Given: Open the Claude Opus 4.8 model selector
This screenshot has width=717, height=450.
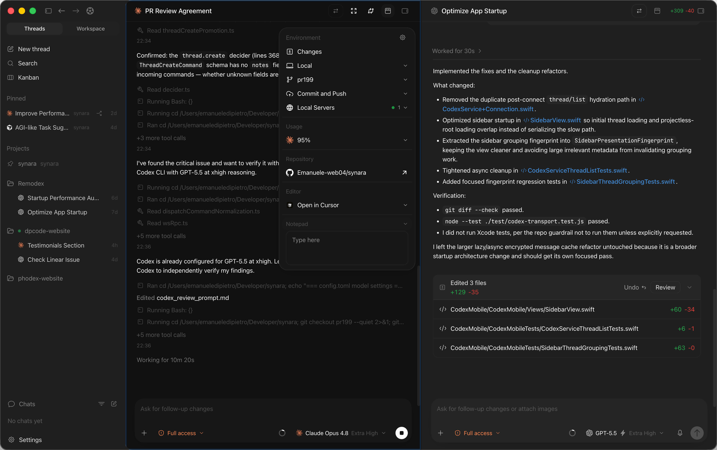Looking at the screenshot, I should point(341,433).
